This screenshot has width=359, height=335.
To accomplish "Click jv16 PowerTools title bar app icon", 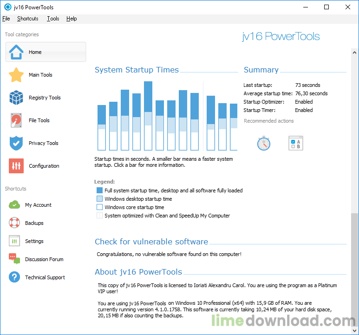I will point(8,7).
